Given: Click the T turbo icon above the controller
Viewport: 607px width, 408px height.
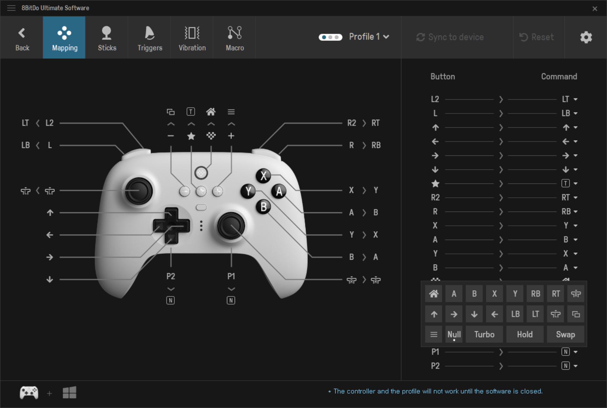Looking at the screenshot, I should [191, 112].
